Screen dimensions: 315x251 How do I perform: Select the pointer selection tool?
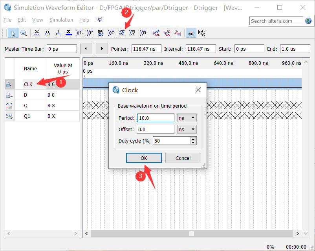point(13,33)
